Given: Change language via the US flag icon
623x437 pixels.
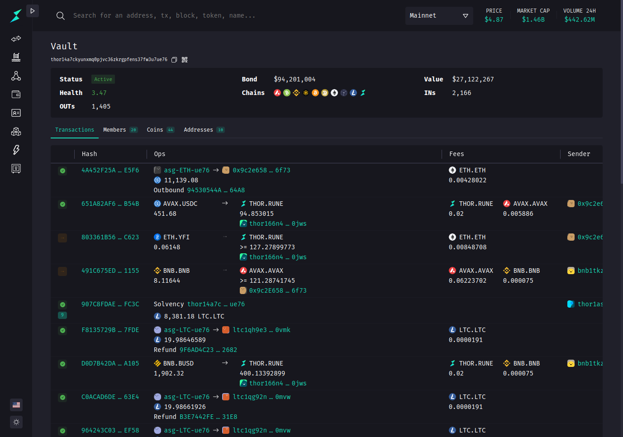Looking at the screenshot, I should click(x=16, y=405).
